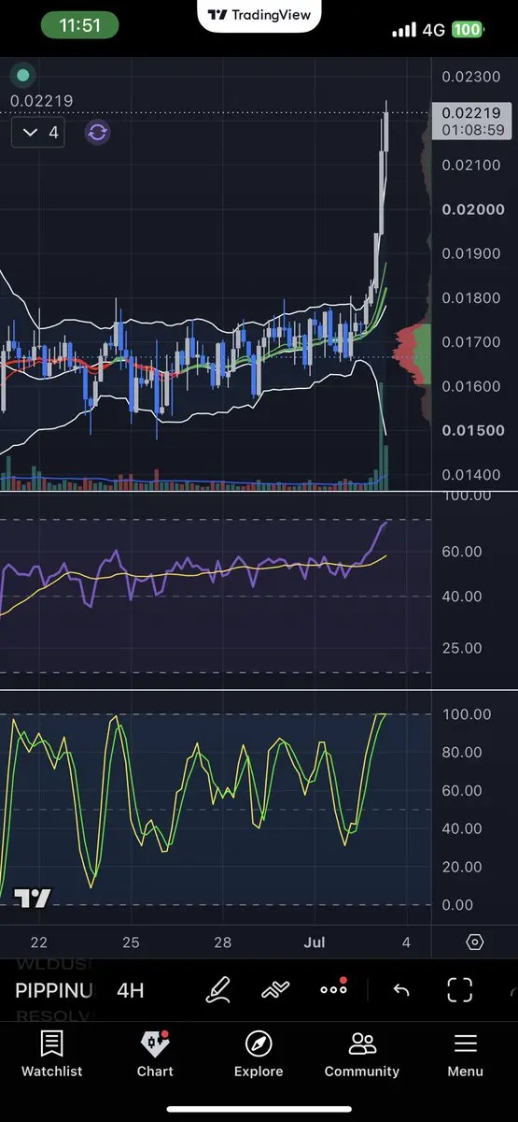Tap the TradingView header pill
Image resolution: width=518 pixels, height=1122 pixels.
(259, 15)
